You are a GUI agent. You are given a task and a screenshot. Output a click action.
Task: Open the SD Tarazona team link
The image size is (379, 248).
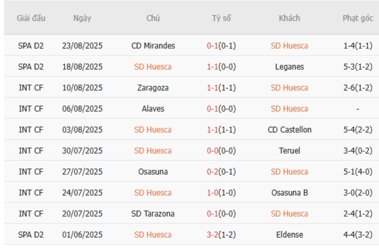(153, 214)
